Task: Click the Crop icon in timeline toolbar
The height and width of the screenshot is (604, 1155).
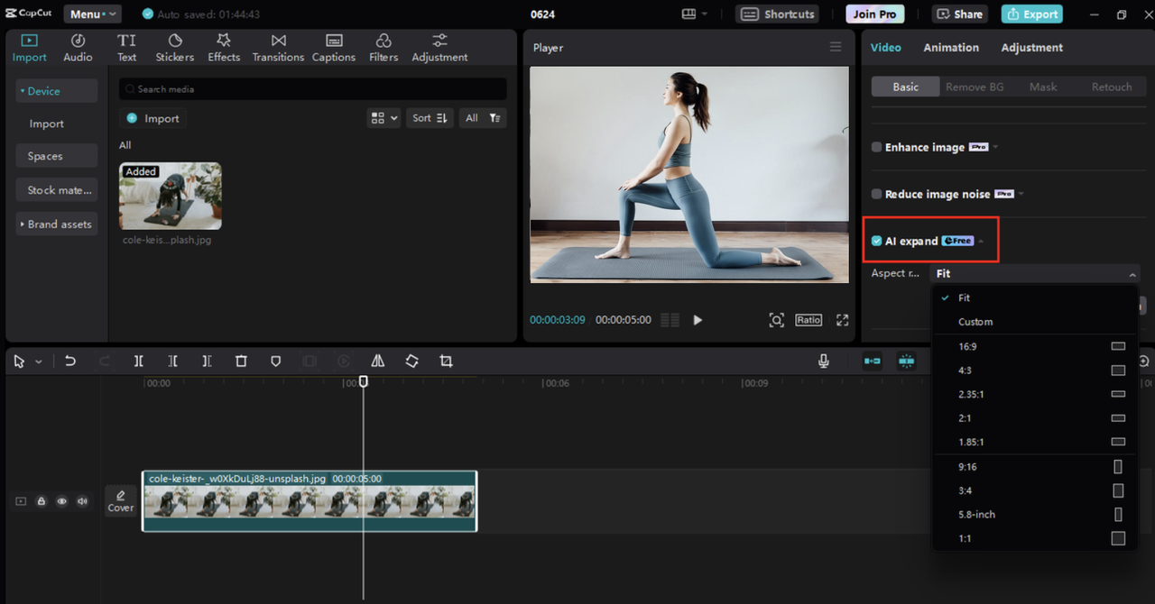Action: pyautogui.click(x=446, y=361)
